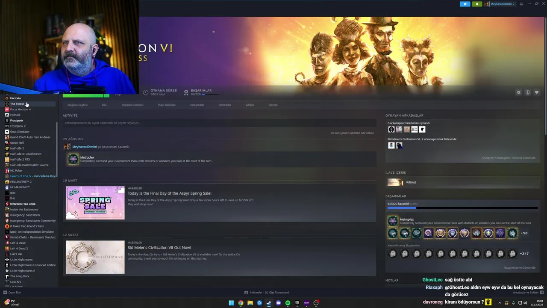Open File Explorer from taskbar

point(250,303)
